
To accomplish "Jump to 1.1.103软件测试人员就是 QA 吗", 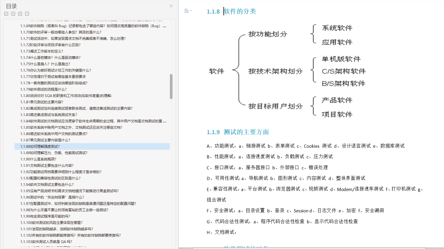I will click(x=46, y=242).
